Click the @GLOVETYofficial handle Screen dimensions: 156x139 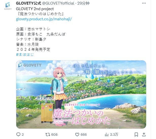tap(58, 3)
